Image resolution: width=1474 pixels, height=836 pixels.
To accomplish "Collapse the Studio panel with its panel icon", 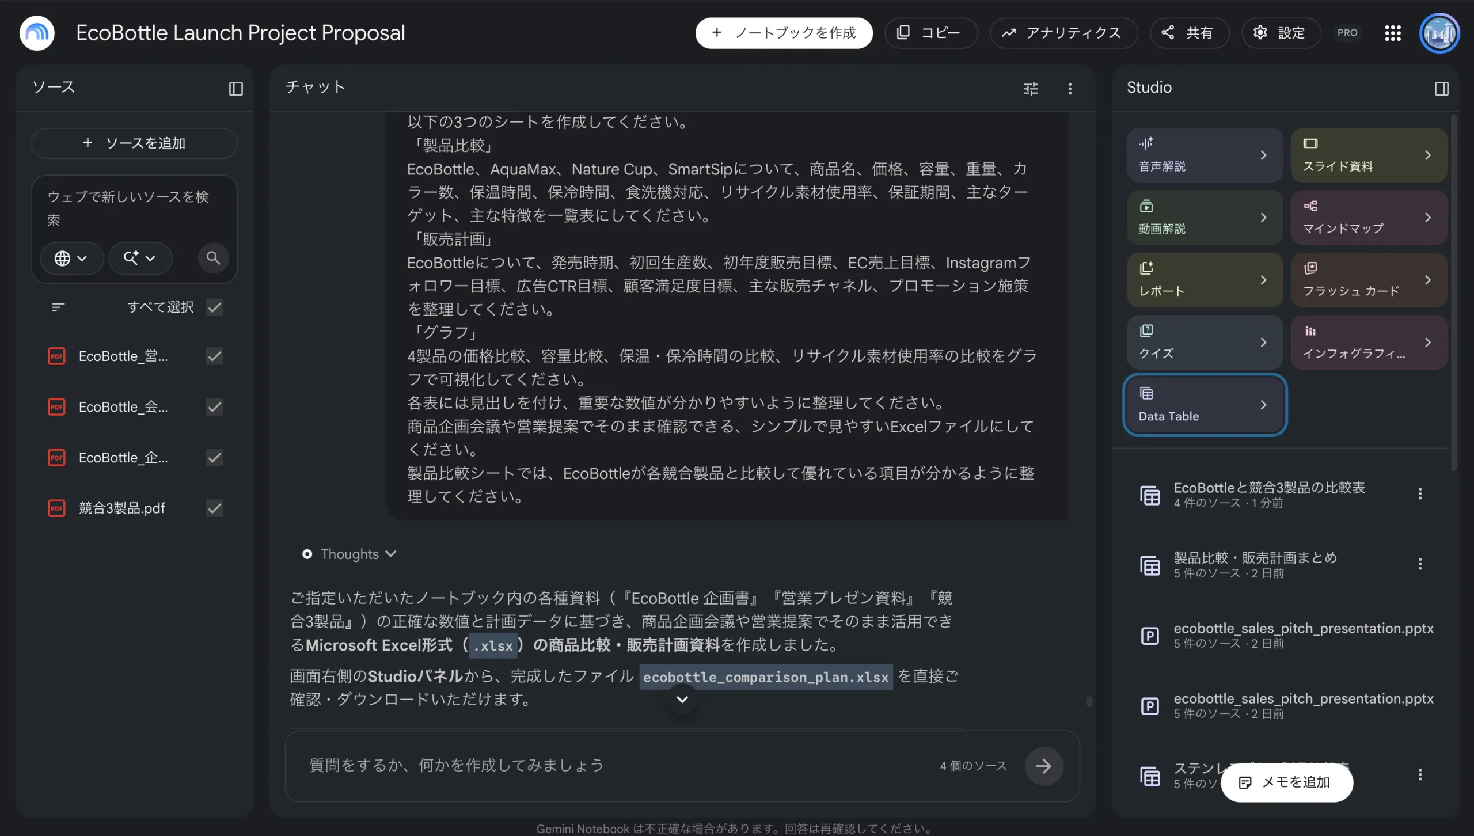I will point(1441,88).
